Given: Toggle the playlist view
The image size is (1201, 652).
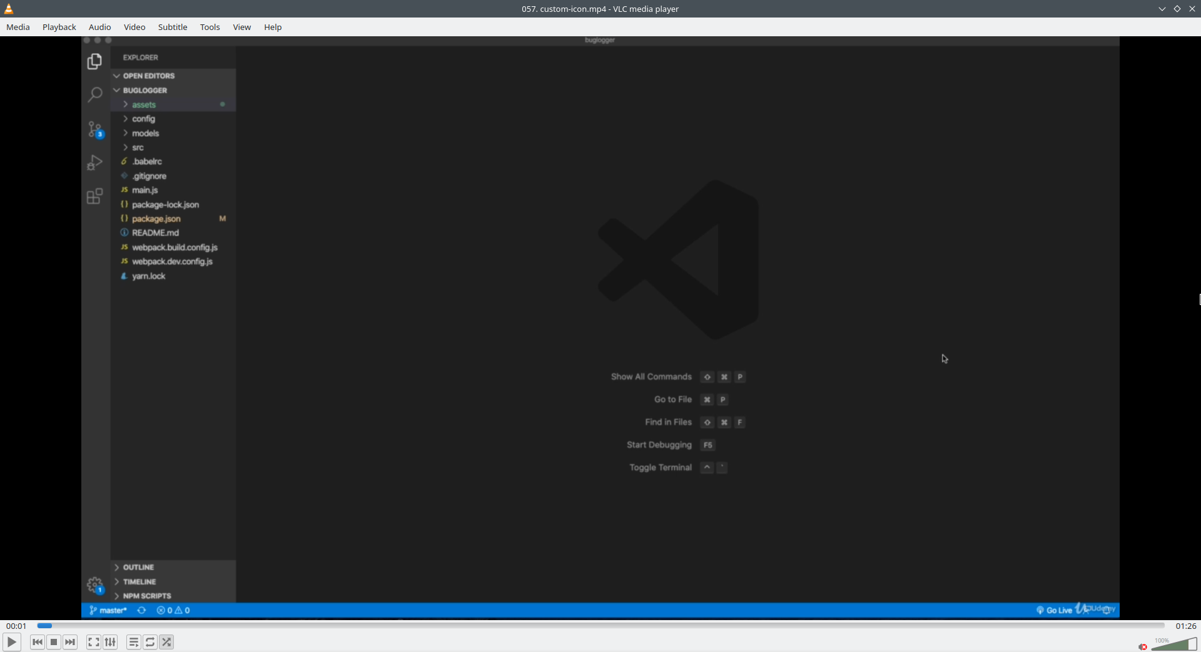Looking at the screenshot, I should click(134, 642).
